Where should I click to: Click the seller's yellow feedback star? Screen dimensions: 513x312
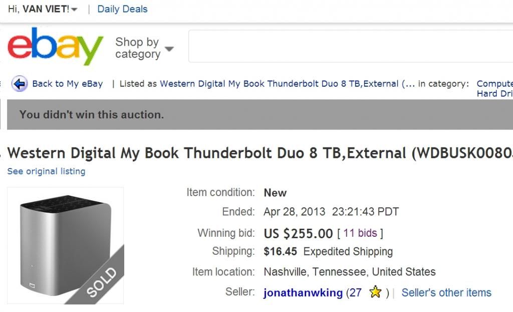375,292
